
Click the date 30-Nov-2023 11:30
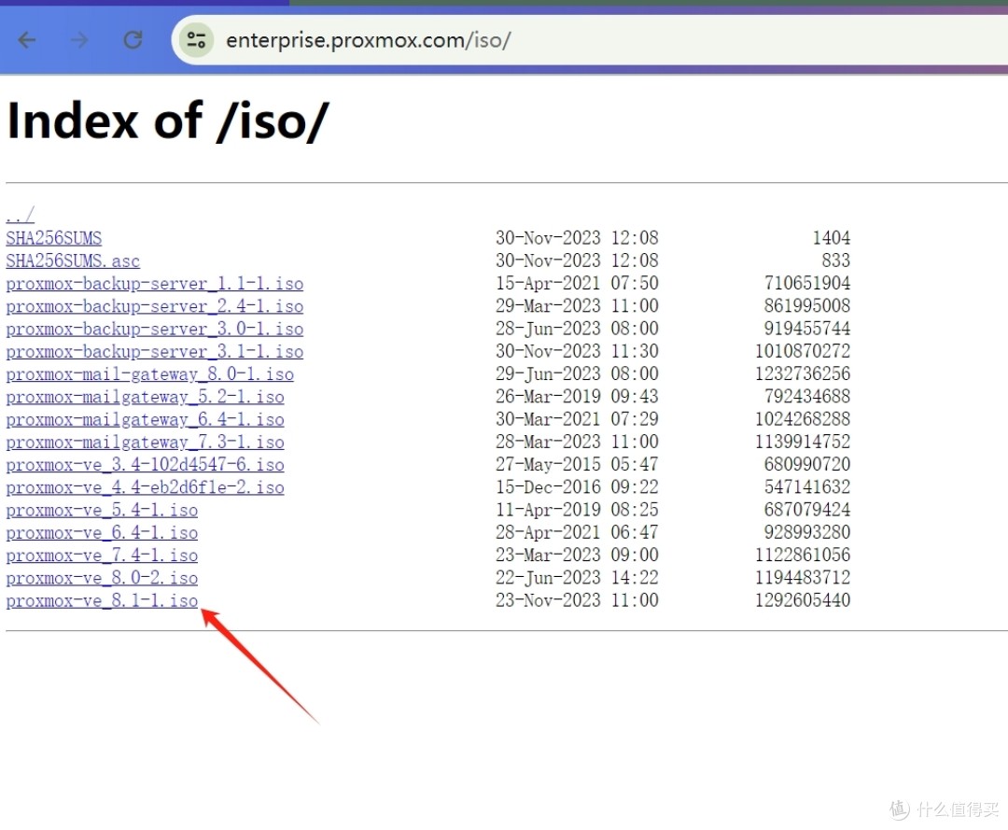pos(577,351)
